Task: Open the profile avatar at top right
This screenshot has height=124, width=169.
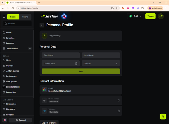Action: pos(161,16)
